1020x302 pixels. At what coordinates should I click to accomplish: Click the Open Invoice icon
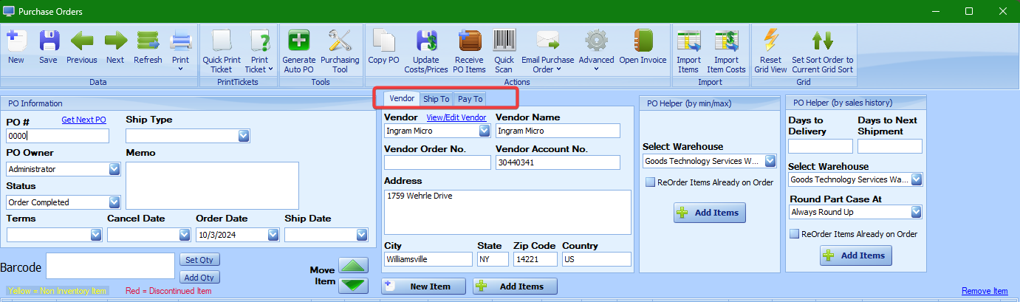(x=643, y=41)
